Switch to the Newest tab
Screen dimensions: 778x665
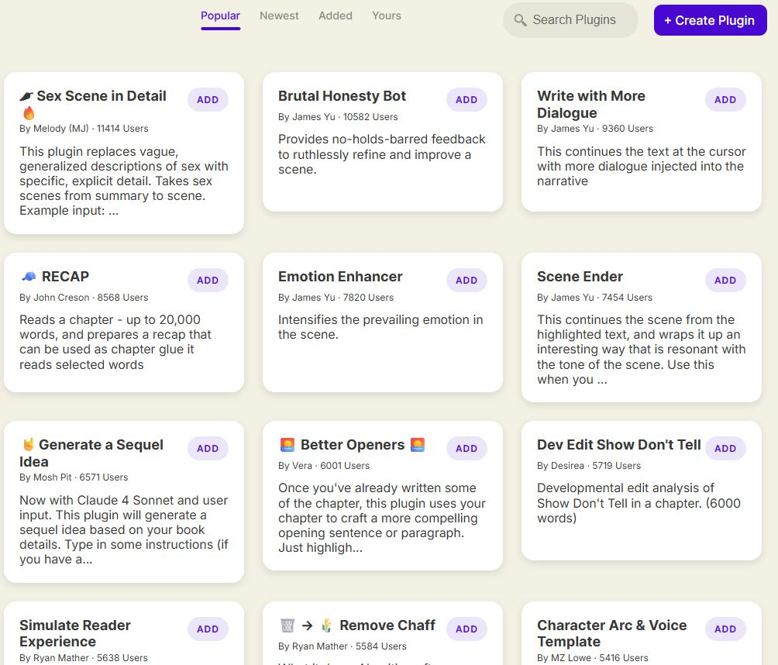point(279,16)
